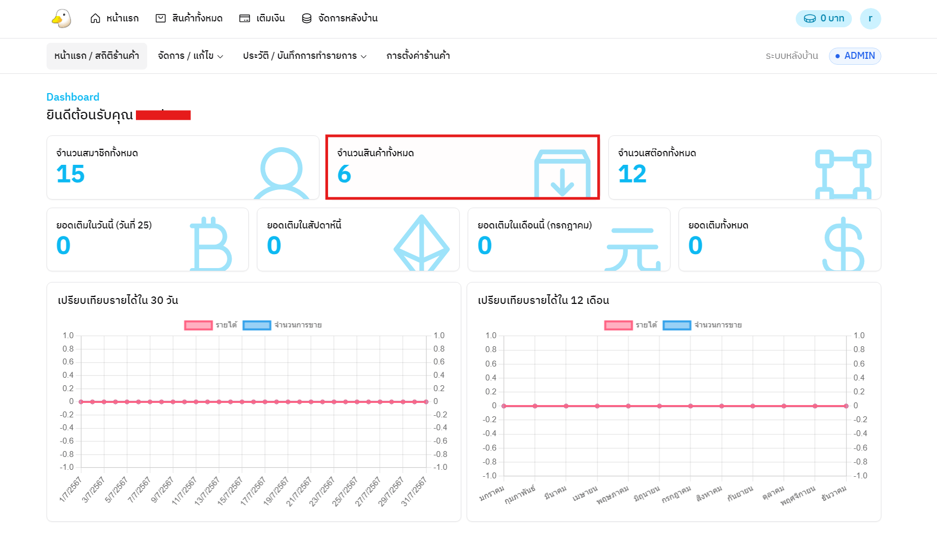This screenshot has width=937, height=549.
Task: Toggle รายได้ legend in 30-day chart
Action: tap(211, 325)
